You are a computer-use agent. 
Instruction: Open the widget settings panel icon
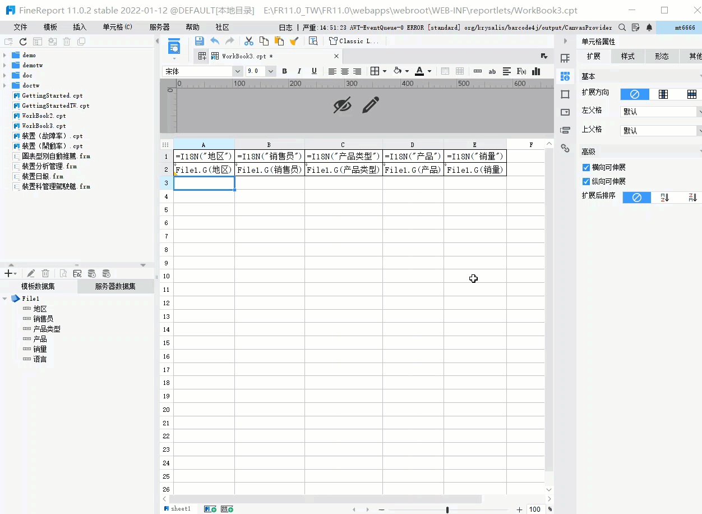[565, 112]
